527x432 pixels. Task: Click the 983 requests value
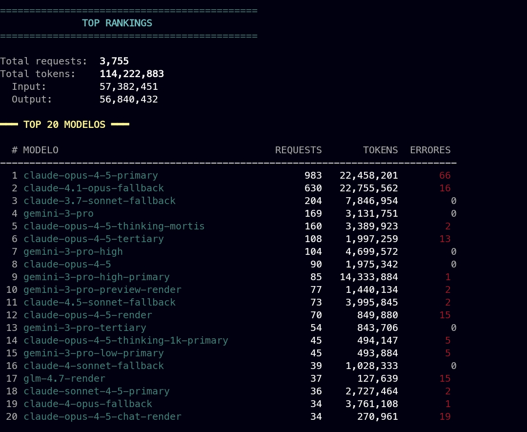[313, 176]
